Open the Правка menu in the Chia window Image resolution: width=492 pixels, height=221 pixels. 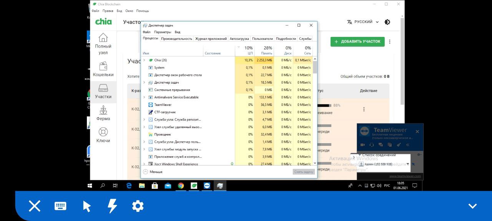coord(108,11)
